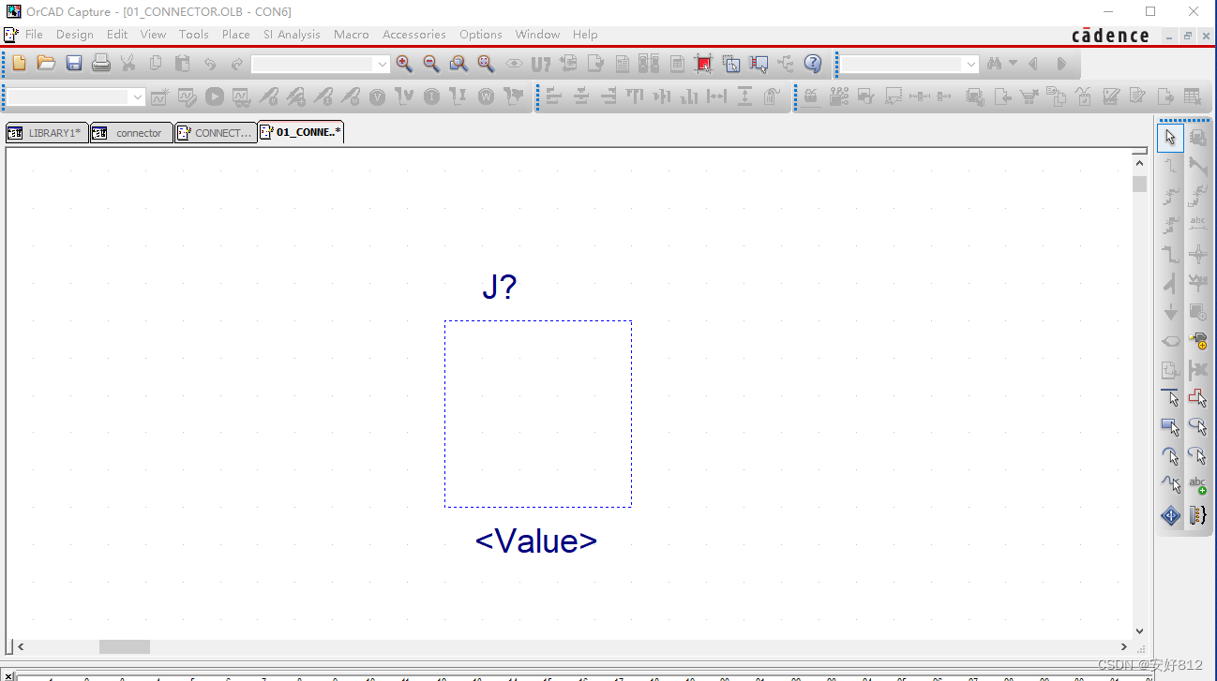1217x681 pixels.
Task: Open the binoculars search options arrow
Action: tap(1013, 64)
